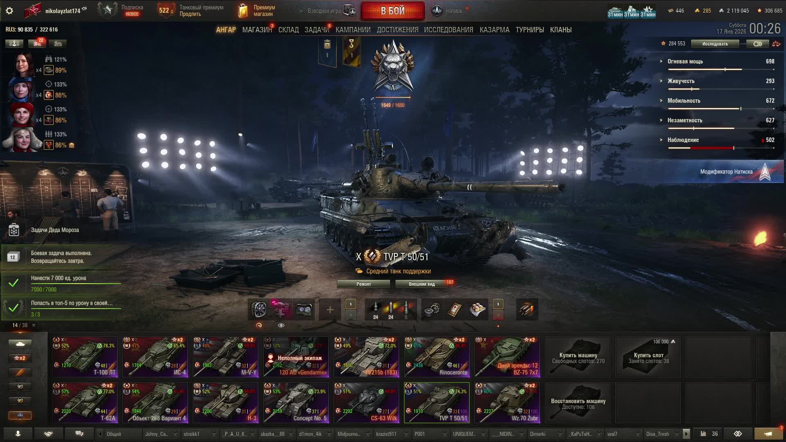Open the contacts list icon in the bottom bar
The width and height of the screenshot is (786, 442).
(18, 434)
